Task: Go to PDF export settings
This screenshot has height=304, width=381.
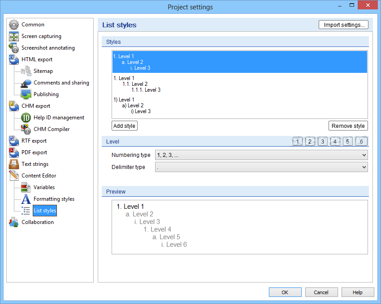Action: coord(34,152)
